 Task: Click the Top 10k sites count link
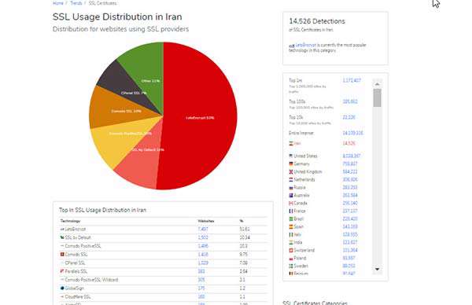point(348,117)
